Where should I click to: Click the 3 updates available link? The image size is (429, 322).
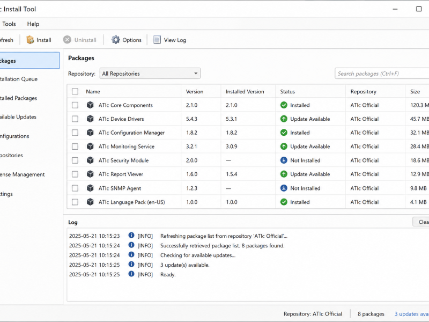click(411, 314)
